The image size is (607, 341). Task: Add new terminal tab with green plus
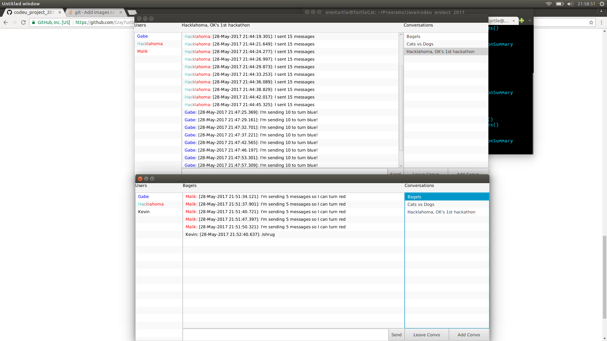[x=522, y=21]
